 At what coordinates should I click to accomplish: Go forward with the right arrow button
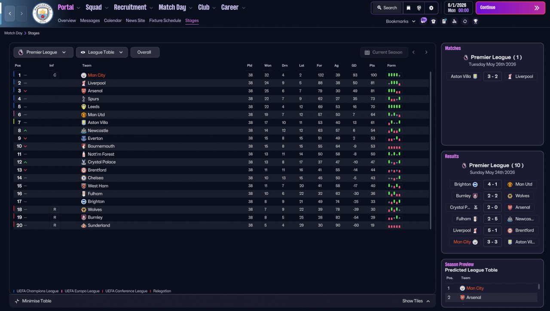[x=21, y=13]
